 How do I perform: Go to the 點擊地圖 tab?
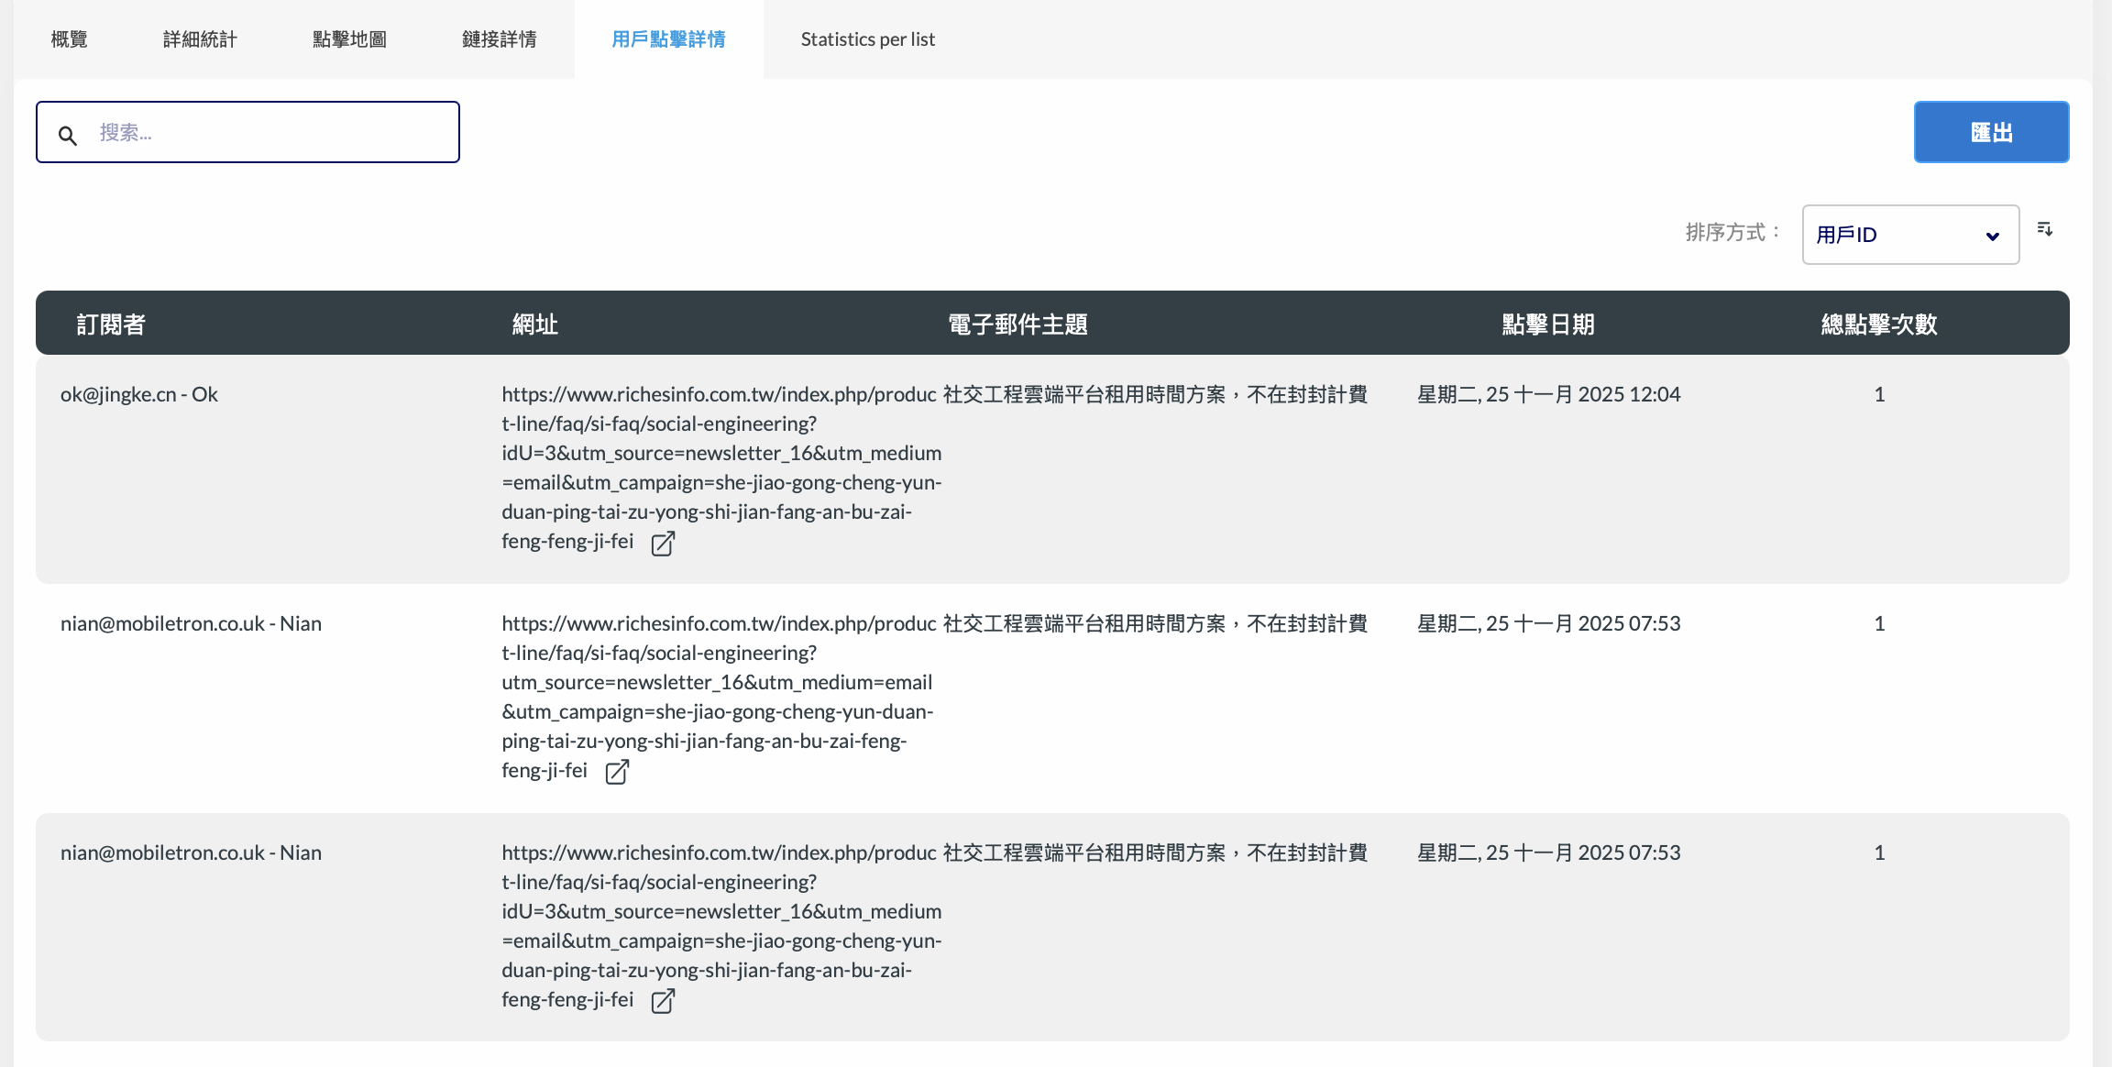tap(349, 39)
